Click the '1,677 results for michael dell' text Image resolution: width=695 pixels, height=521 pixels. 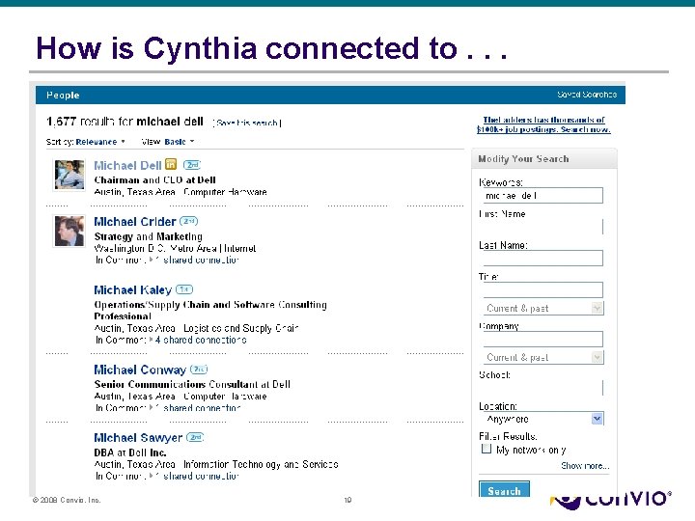click(125, 122)
